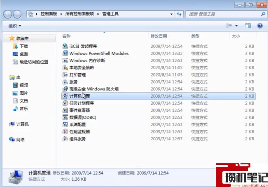Click the 高级安全 Windows 防火墙 icon

pyautogui.click(x=65, y=89)
